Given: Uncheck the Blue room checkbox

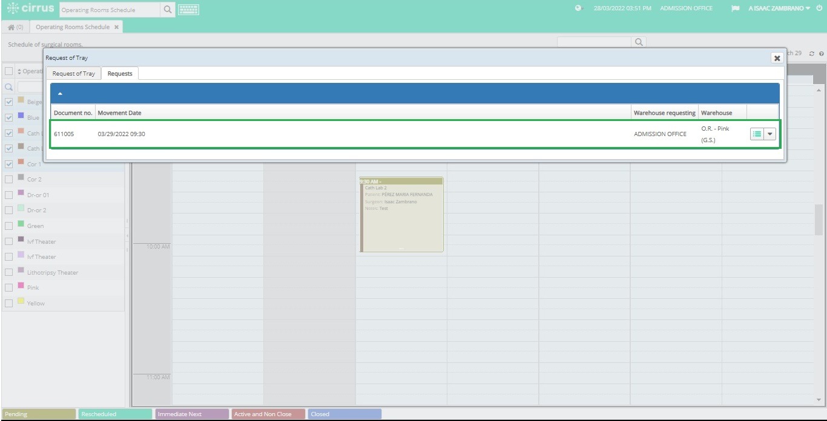Looking at the screenshot, I should point(9,117).
